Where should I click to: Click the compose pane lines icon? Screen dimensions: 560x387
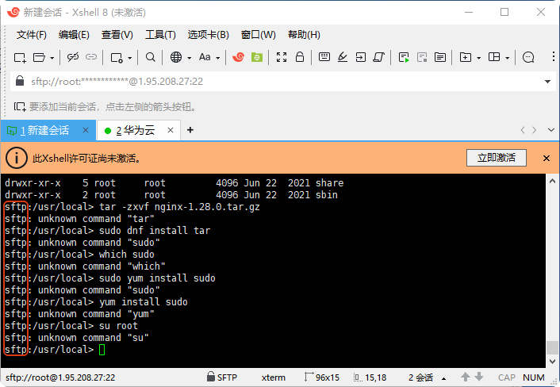(440, 57)
